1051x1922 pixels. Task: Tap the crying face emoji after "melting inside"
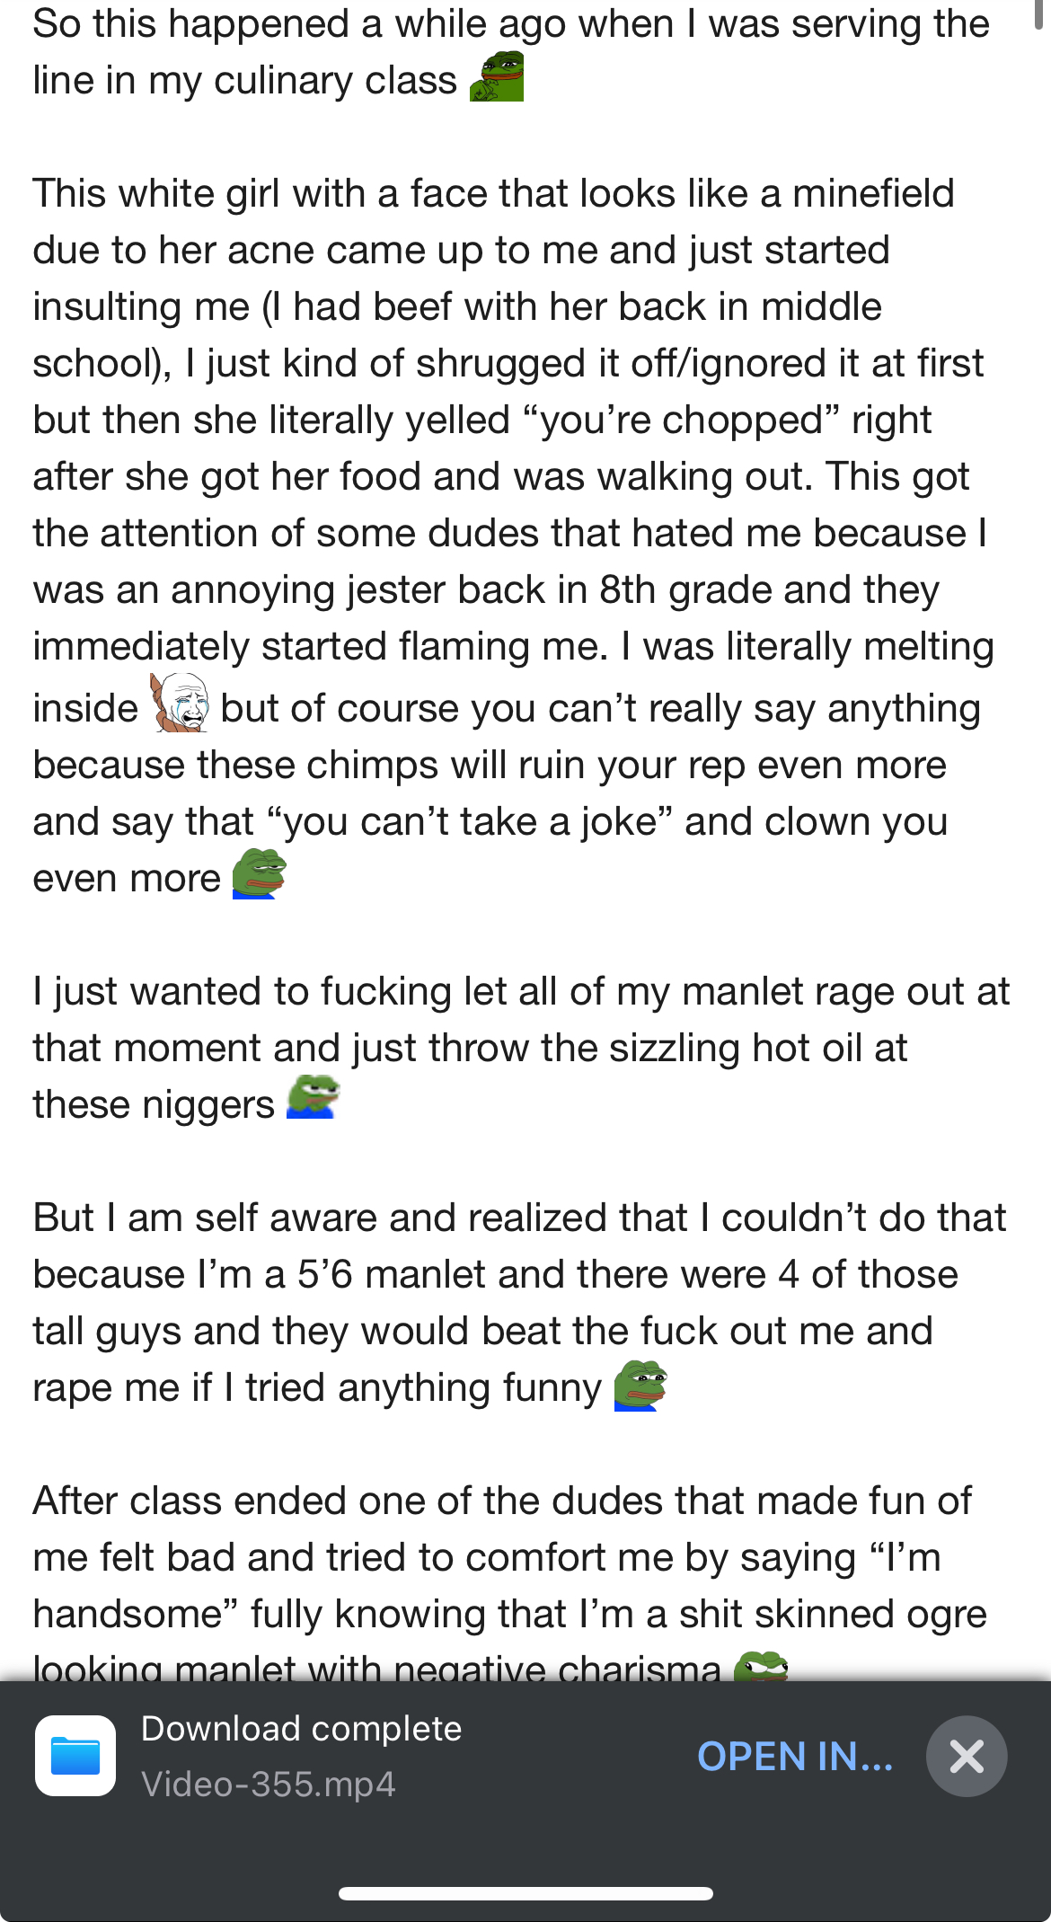(180, 703)
